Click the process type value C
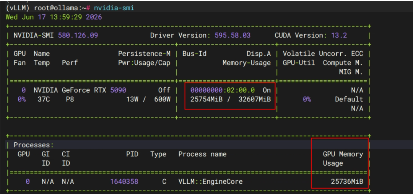The width and height of the screenshot is (413, 194). 164,182
